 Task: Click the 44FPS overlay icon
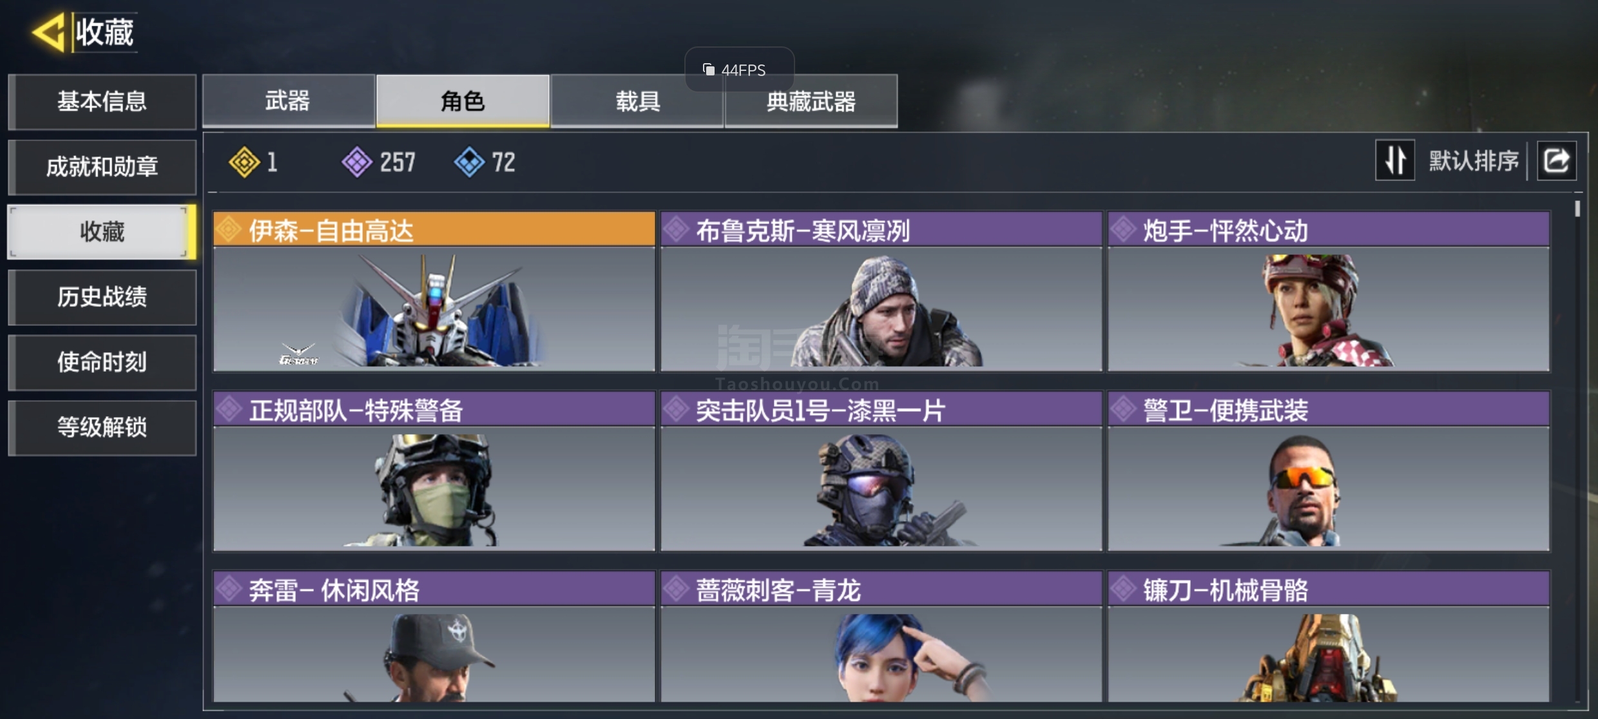709,69
